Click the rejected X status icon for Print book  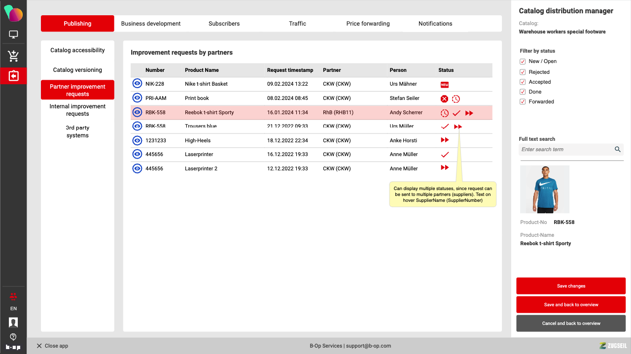[x=444, y=98]
